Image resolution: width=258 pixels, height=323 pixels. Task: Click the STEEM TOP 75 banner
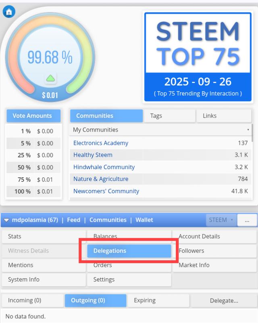coord(198,57)
